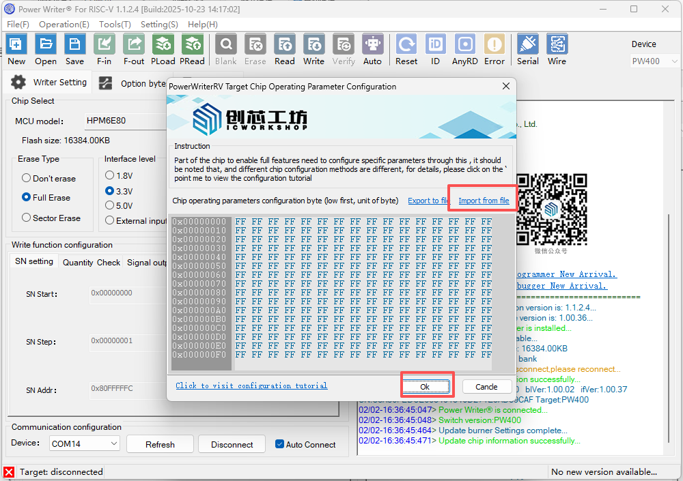Toggle the Auto Connect checkbox
The height and width of the screenshot is (481, 683).
(x=279, y=444)
